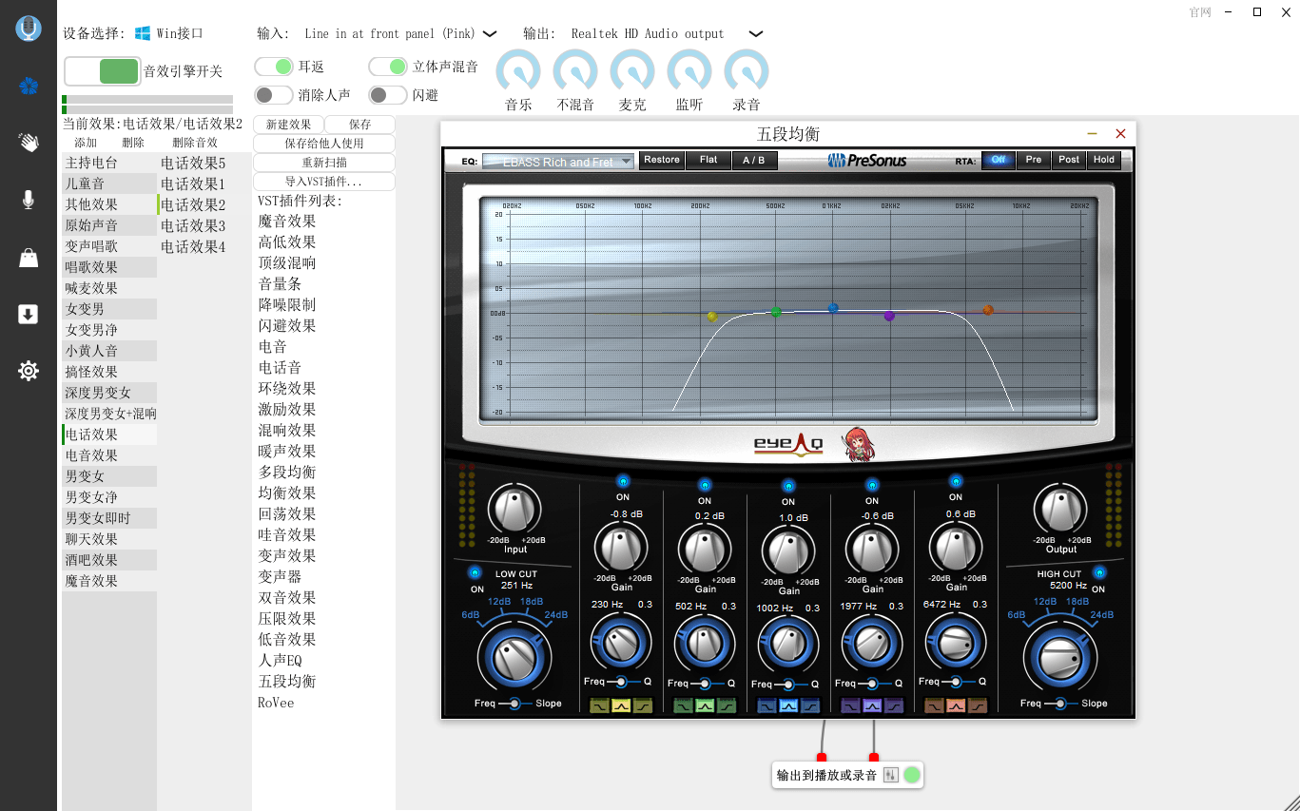This screenshot has height=811, width=1300.
Task: Set RTA mode to Pre
Action: pyautogui.click(x=1034, y=160)
